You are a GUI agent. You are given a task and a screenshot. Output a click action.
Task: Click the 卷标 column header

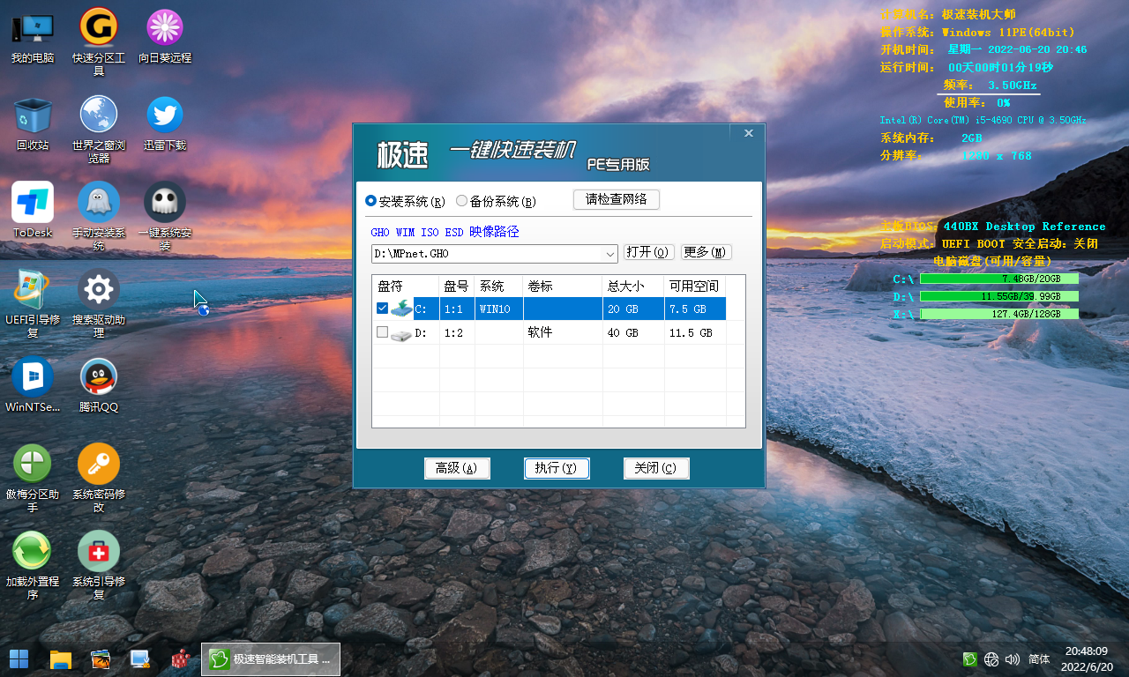562,286
